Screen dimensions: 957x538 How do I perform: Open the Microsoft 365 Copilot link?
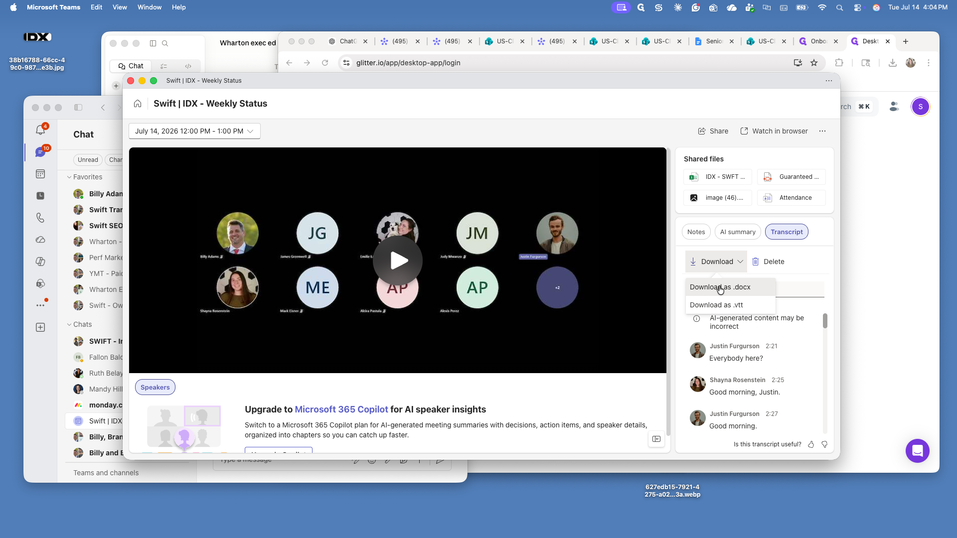(x=341, y=409)
